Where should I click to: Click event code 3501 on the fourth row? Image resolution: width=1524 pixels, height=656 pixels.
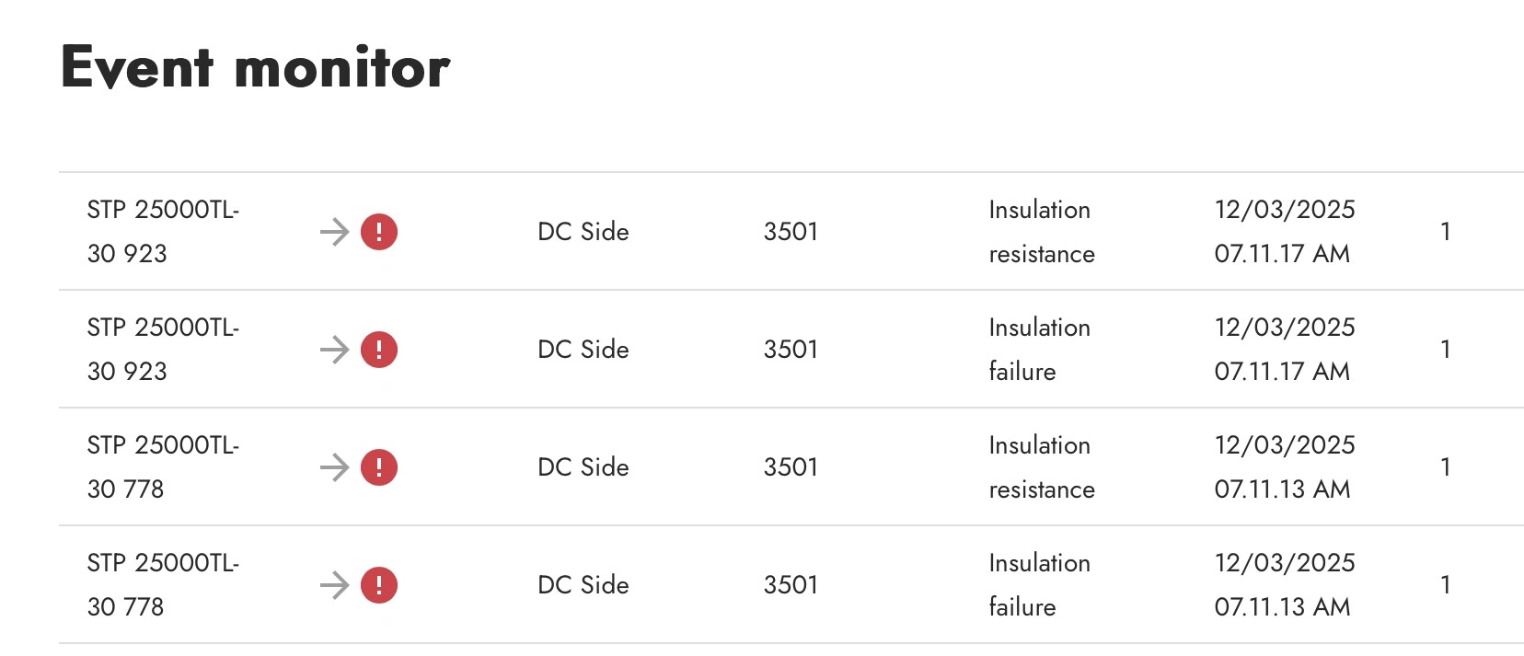click(791, 584)
